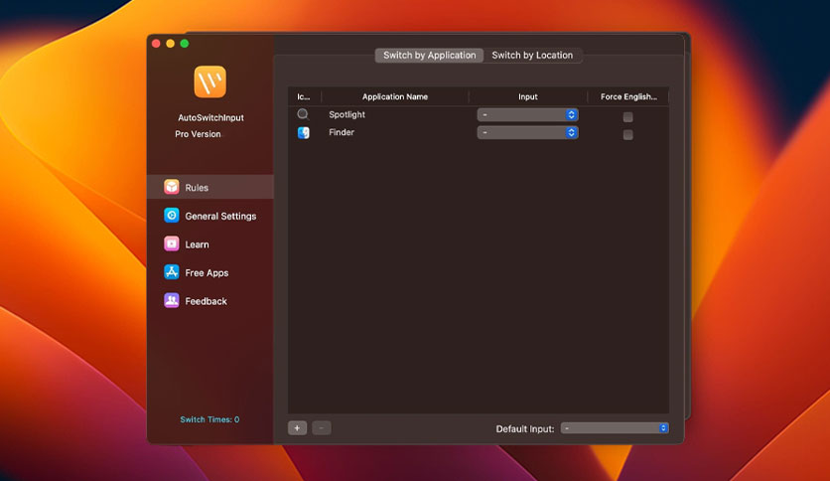Image resolution: width=830 pixels, height=481 pixels.
Task: Select the Spotlight row name
Action: 346,114
